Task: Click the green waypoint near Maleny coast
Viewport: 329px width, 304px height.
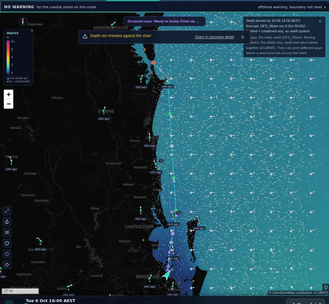Action: coord(174,178)
